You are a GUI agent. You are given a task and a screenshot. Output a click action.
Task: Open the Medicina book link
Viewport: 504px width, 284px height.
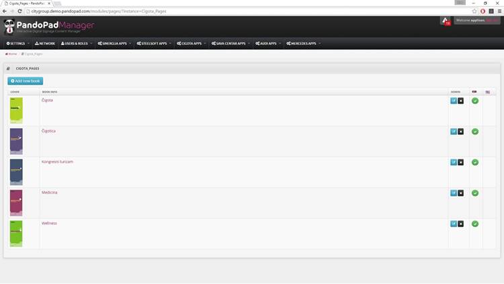point(50,192)
